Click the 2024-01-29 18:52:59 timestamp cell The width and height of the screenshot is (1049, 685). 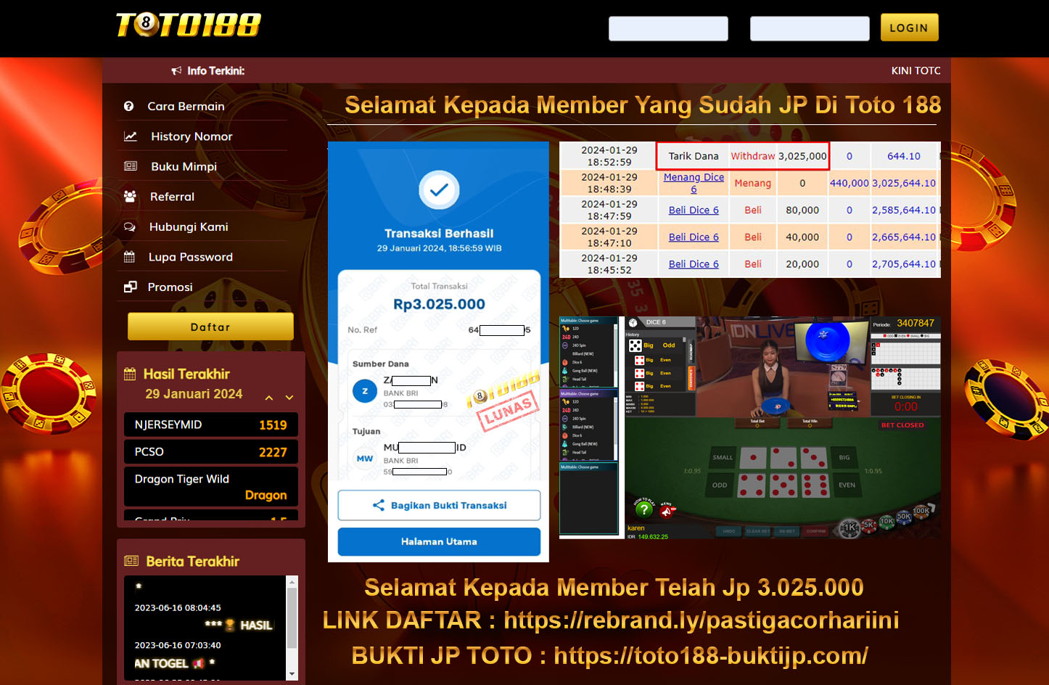609,156
